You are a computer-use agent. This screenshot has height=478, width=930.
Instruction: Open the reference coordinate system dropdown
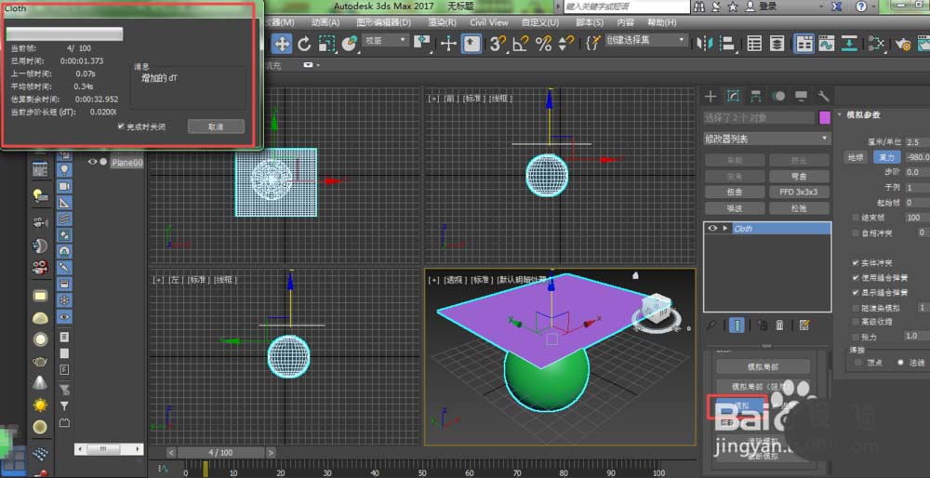click(x=386, y=40)
